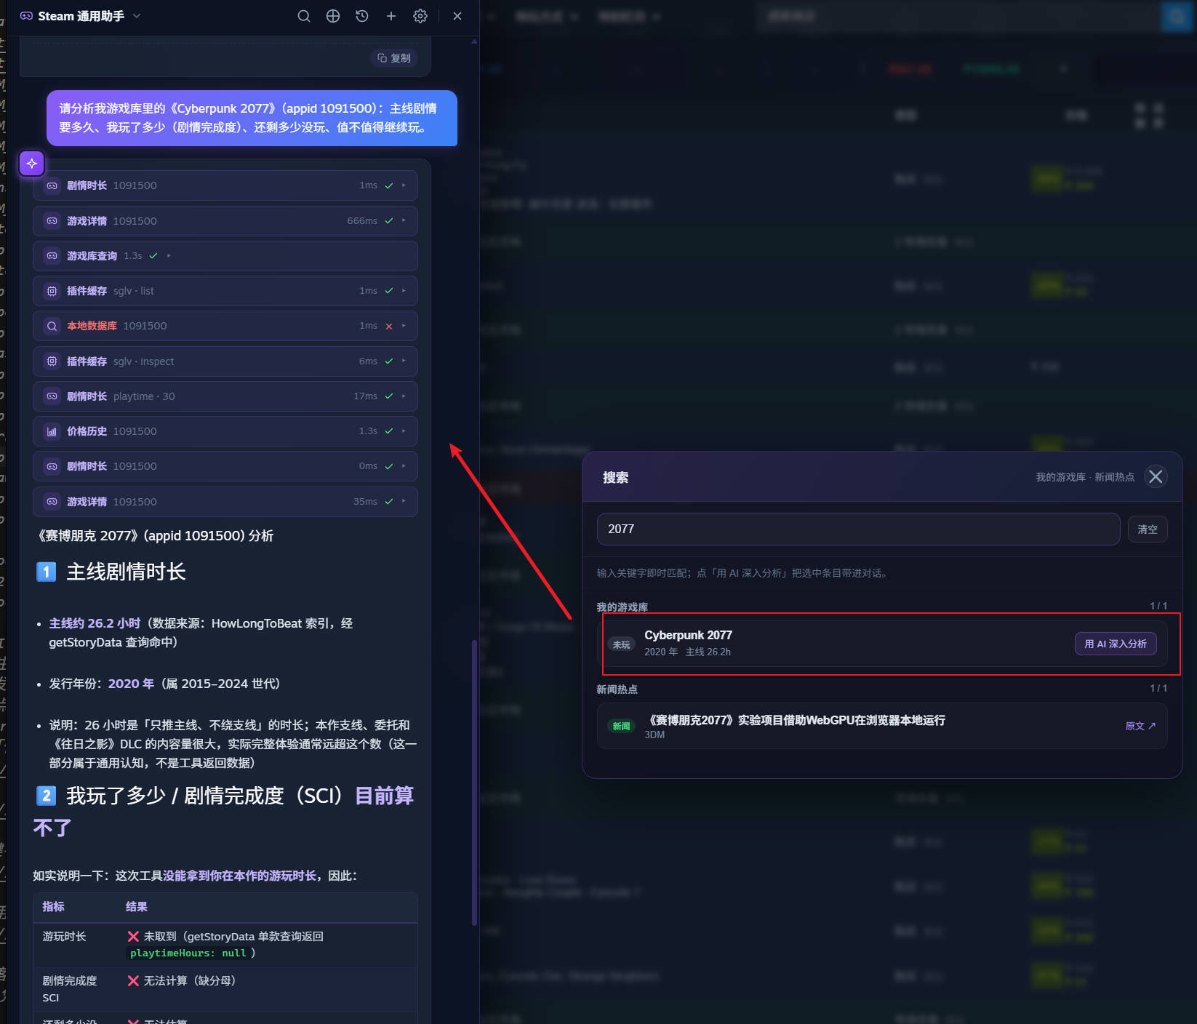Image resolution: width=1197 pixels, height=1024 pixels.
Task: Click the success checkmark on 价格历史 row
Action: coord(389,431)
